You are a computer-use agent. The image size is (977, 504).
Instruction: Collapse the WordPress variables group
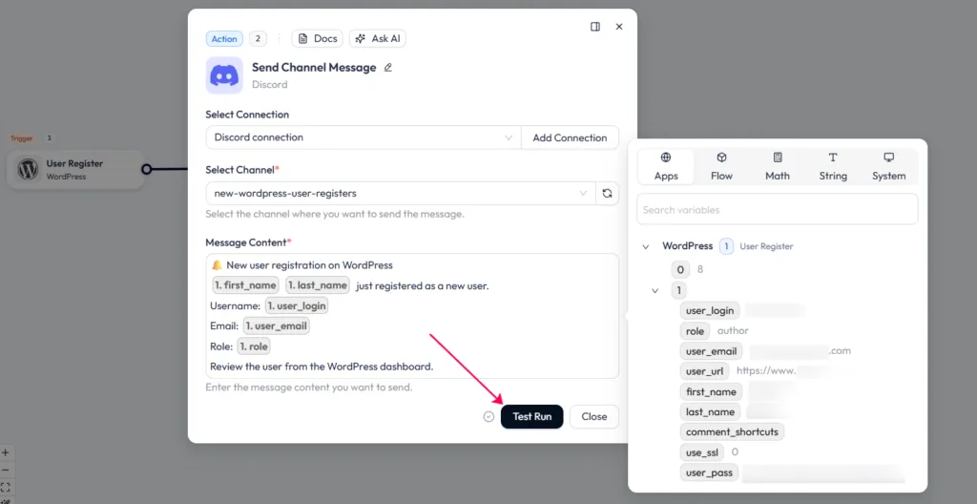point(646,246)
